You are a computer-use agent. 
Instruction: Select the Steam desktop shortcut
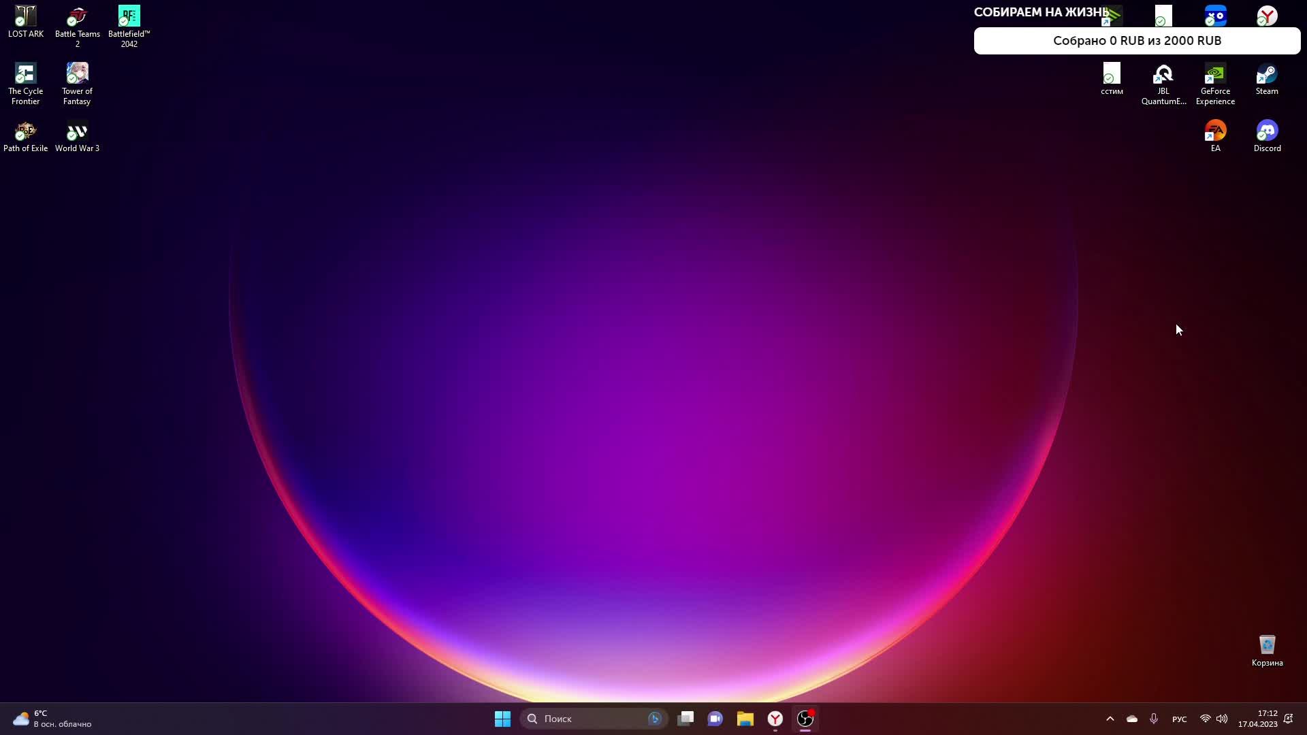(1267, 74)
